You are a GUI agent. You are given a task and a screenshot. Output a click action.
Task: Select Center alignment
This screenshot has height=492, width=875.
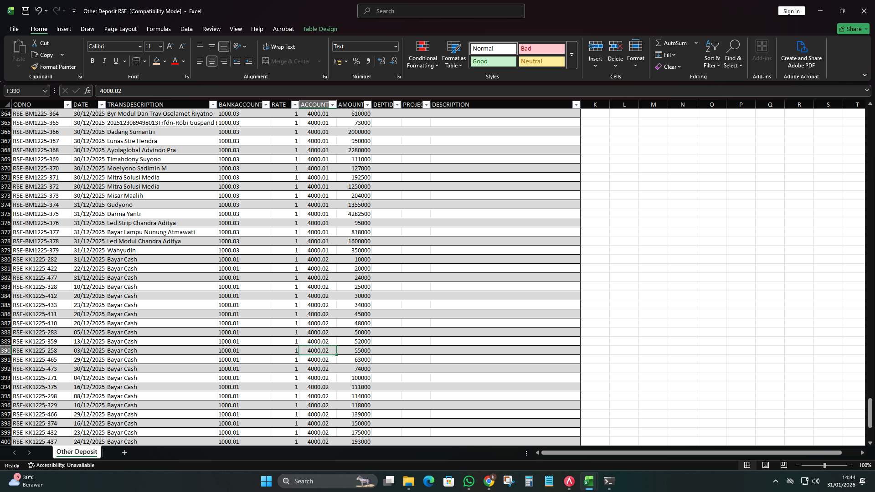pyautogui.click(x=211, y=61)
